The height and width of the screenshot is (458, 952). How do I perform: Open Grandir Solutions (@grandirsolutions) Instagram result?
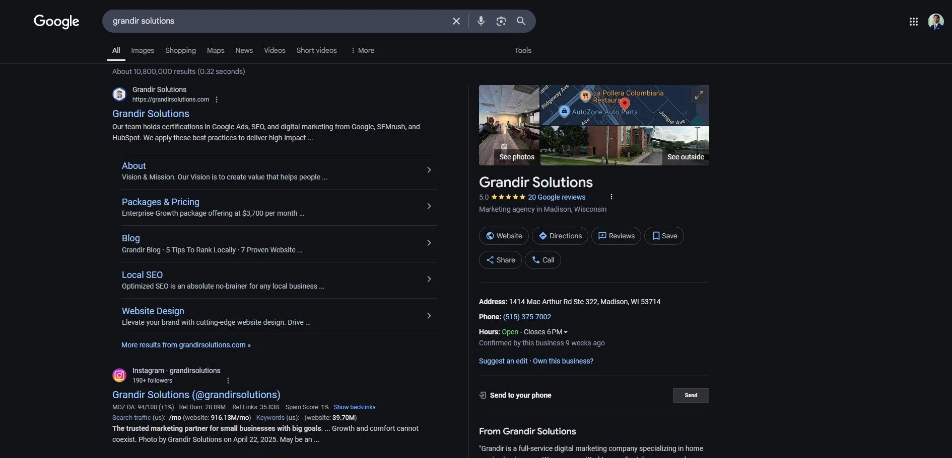(x=196, y=395)
